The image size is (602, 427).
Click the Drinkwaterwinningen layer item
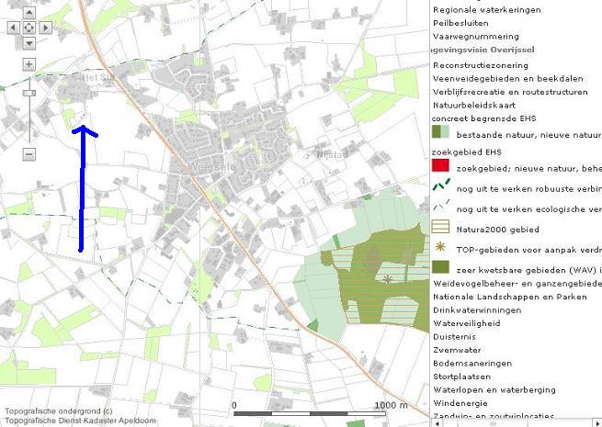coord(476,310)
